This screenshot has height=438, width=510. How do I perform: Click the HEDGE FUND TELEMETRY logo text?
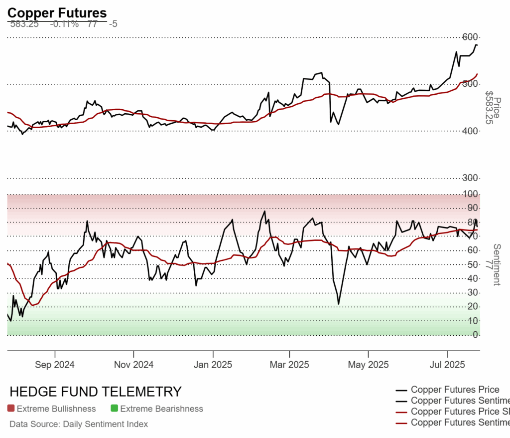tap(95, 392)
